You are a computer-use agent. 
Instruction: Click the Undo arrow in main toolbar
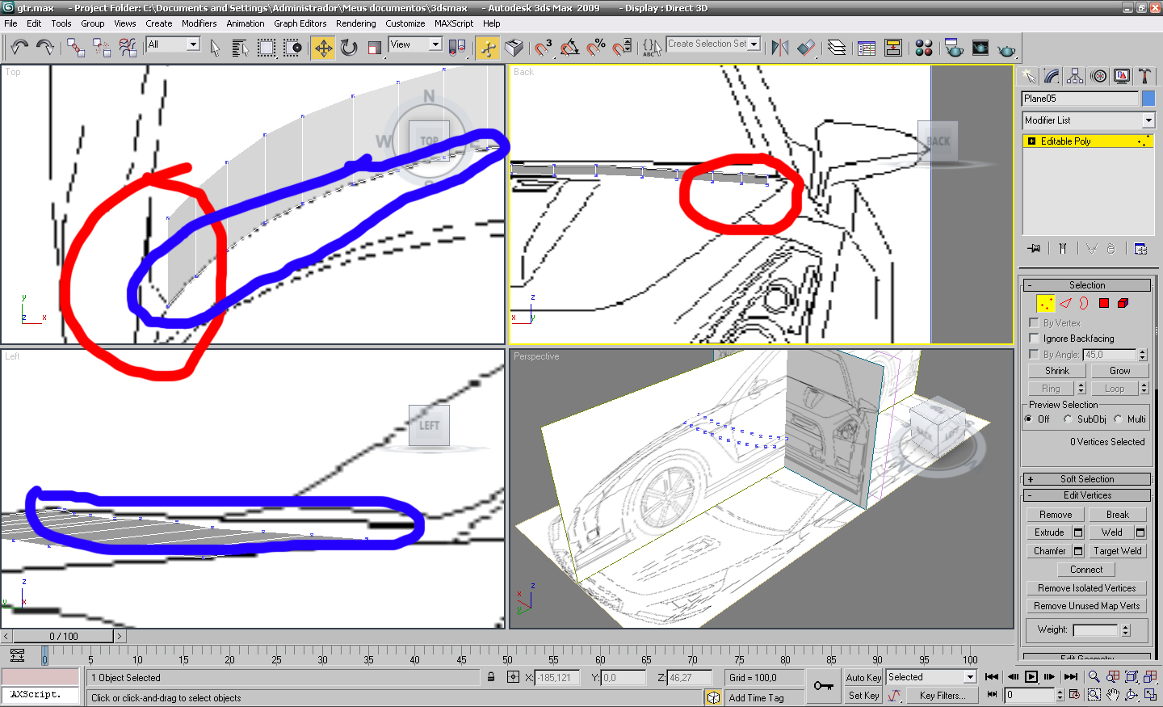coord(19,48)
